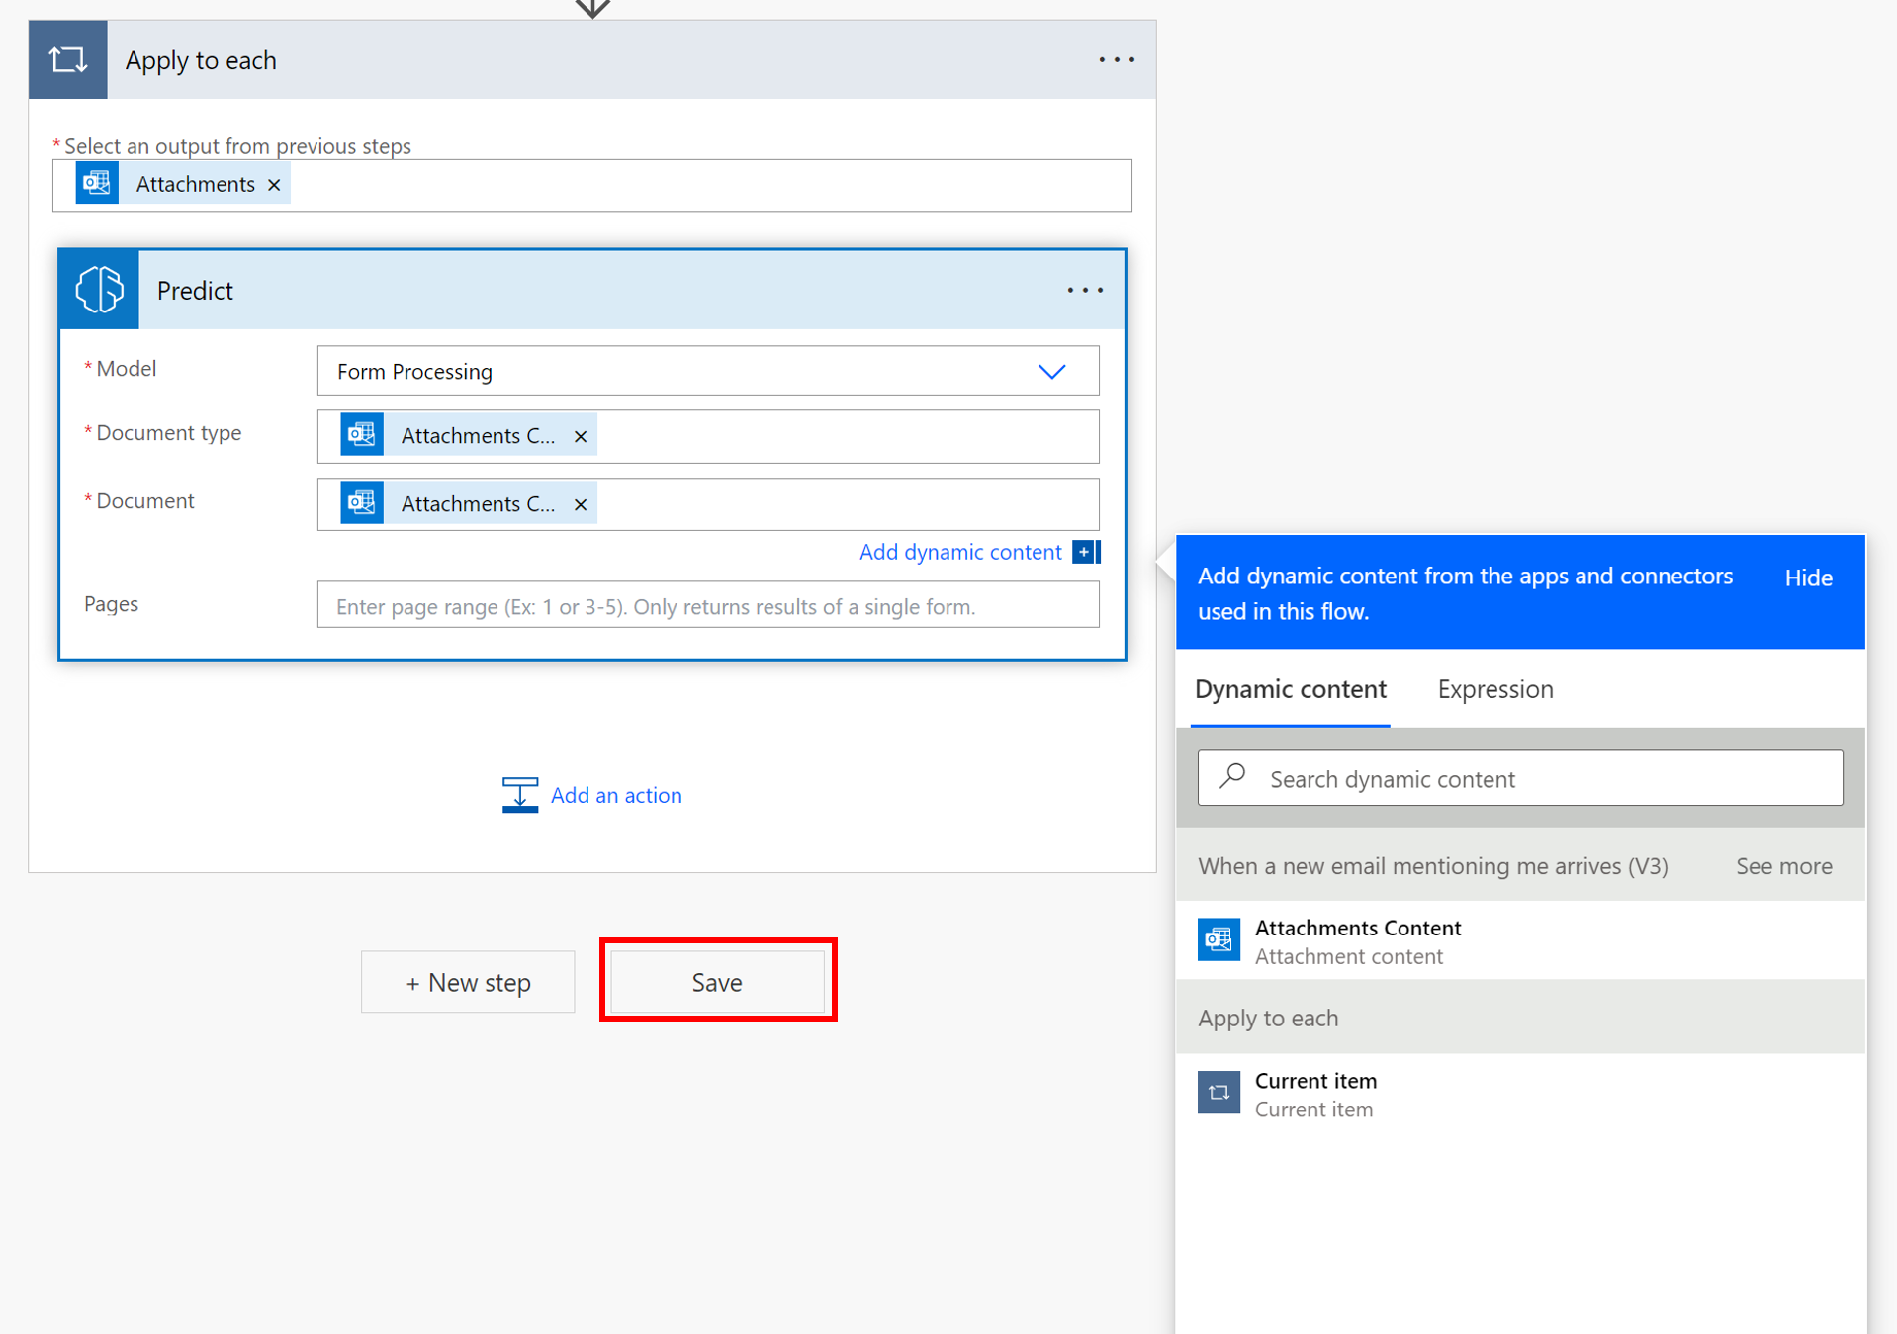Click the Attachments token label
Screen dimensions: 1897x1334
[195, 184]
